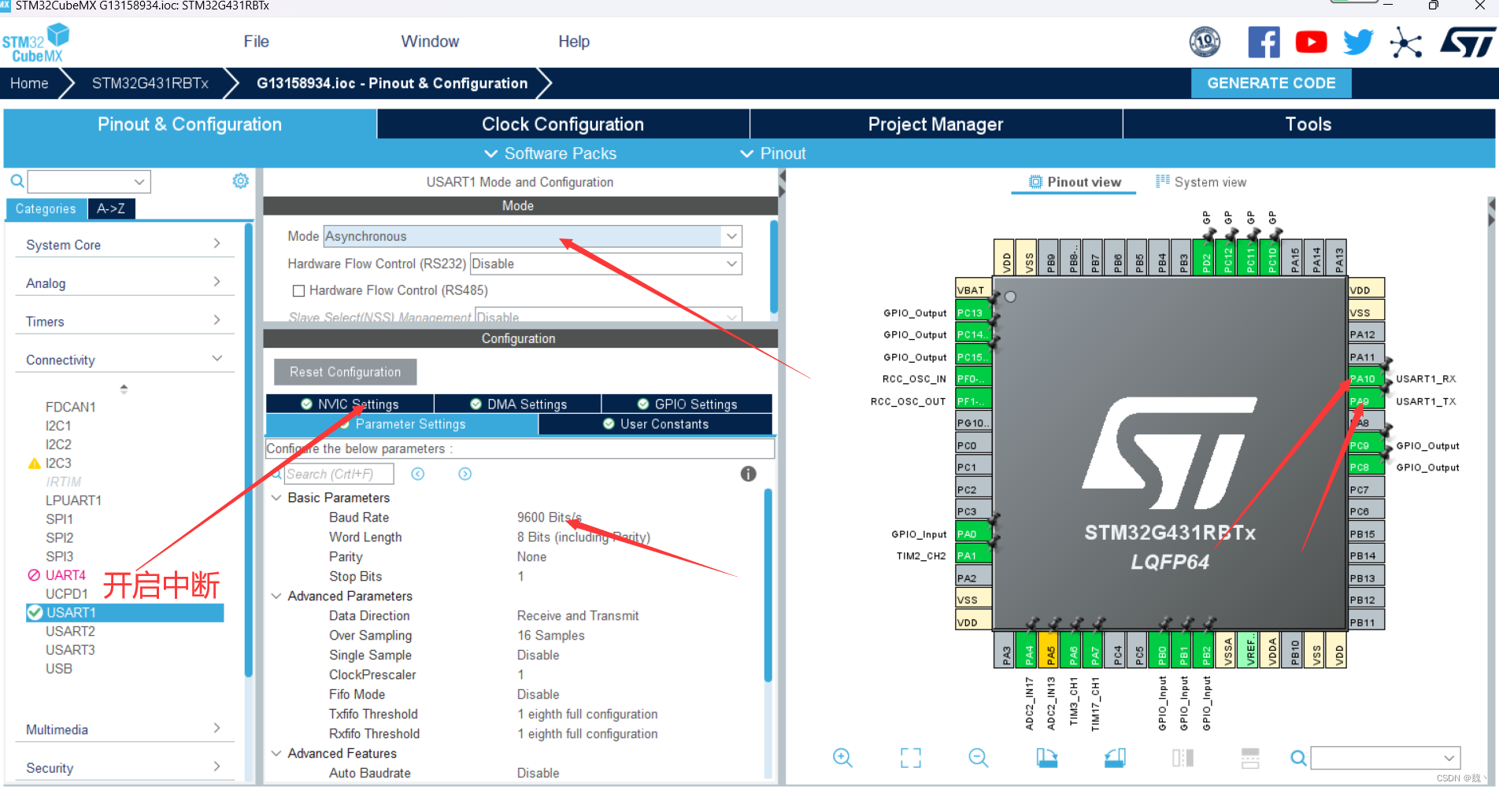Expand the Security category
This screenshot has height=790, width=1499.
tap(124, 768)
